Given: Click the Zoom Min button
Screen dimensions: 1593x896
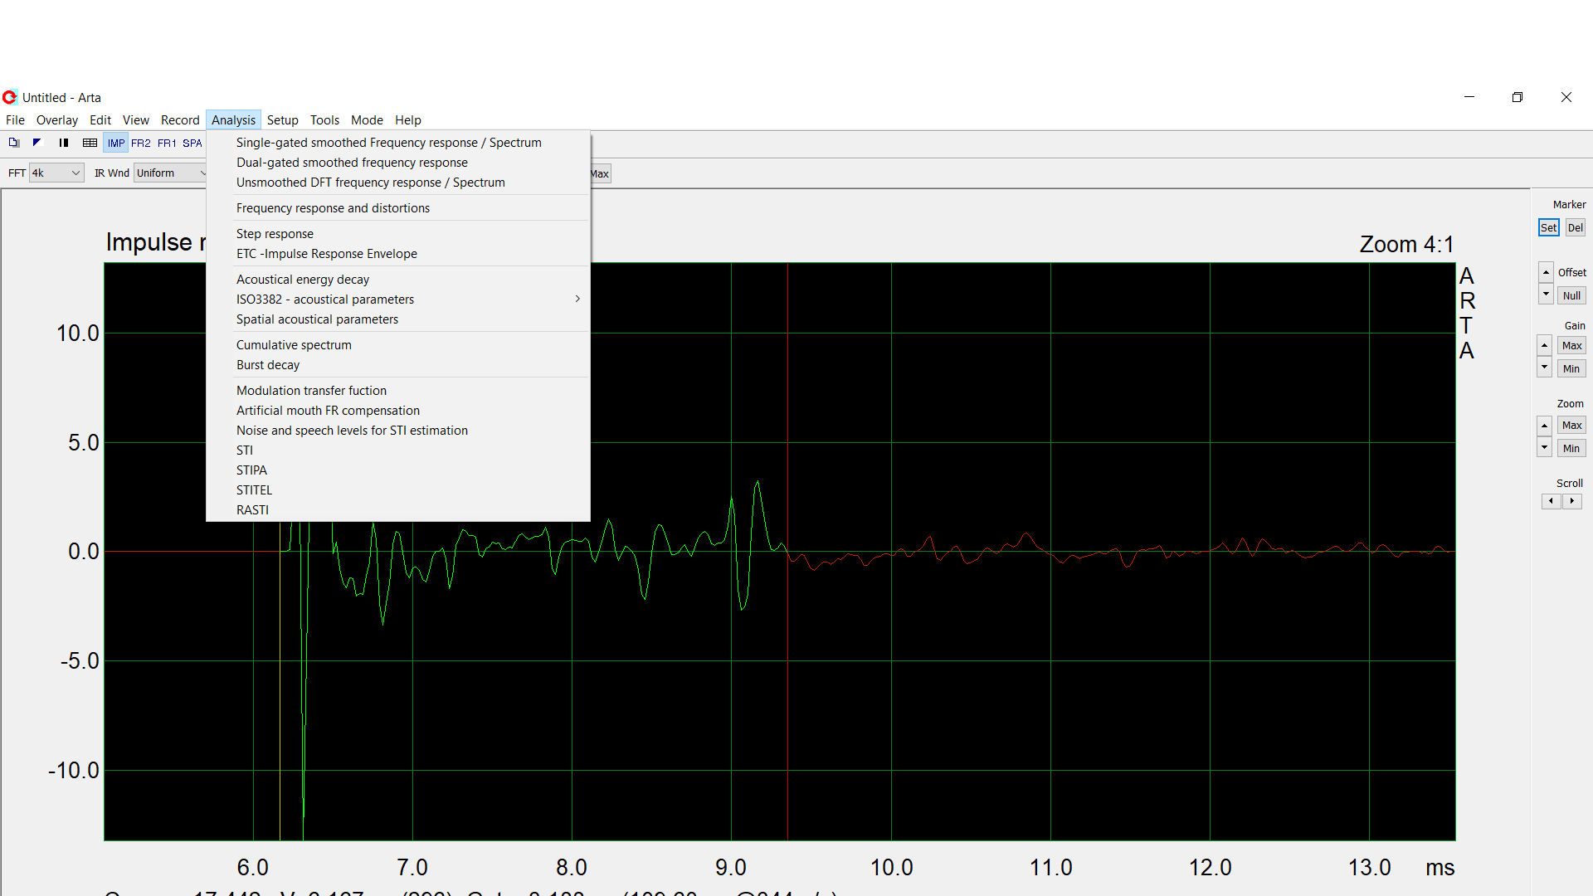Looking at the screenshot, I should tap(1571, 448).
